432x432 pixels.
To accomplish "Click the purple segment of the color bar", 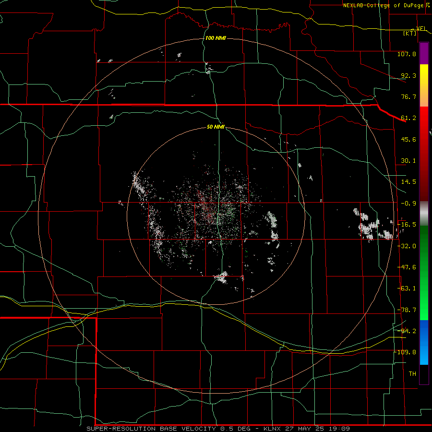I will coord(424,53).
